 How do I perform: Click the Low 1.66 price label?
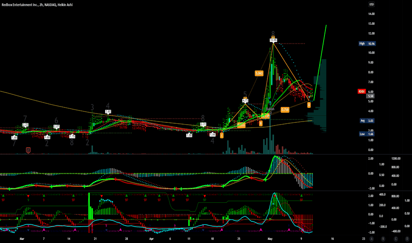click(367, 134)
